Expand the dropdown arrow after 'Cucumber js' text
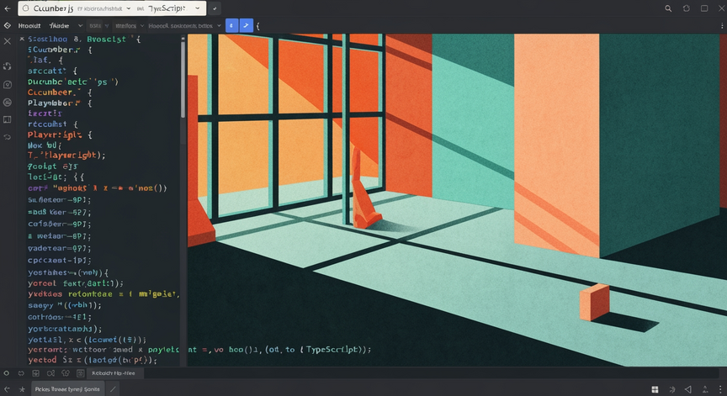 click(129, 8)
